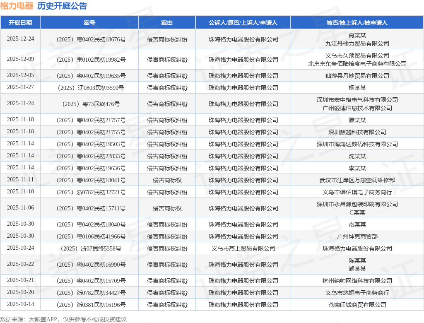The height and width of the screenshot is (323, 424).
Task: Click case number 粤0402民初15711号
Action: (91, 209)
